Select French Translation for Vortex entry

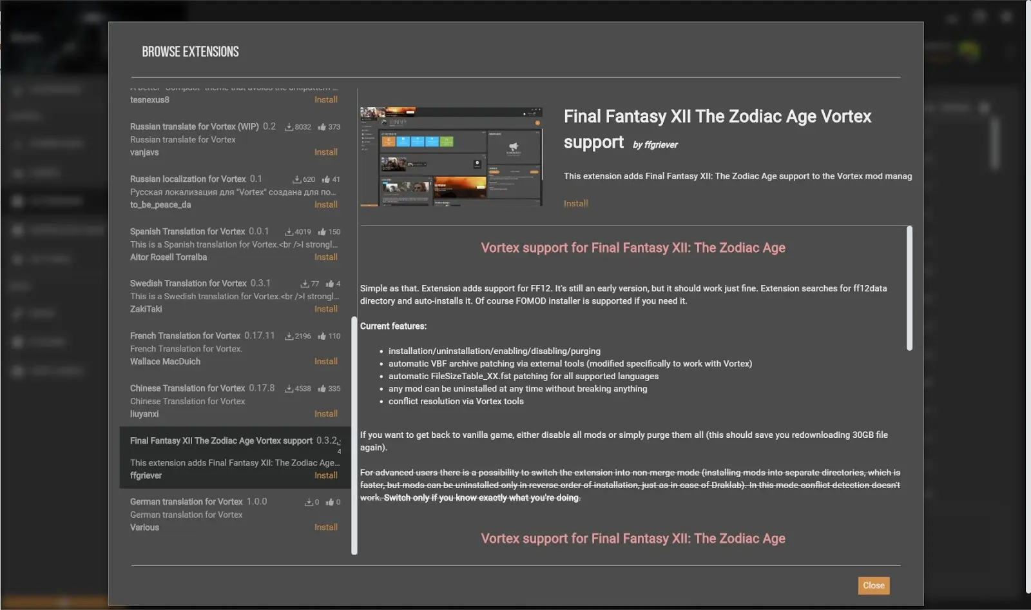(235, 348)
